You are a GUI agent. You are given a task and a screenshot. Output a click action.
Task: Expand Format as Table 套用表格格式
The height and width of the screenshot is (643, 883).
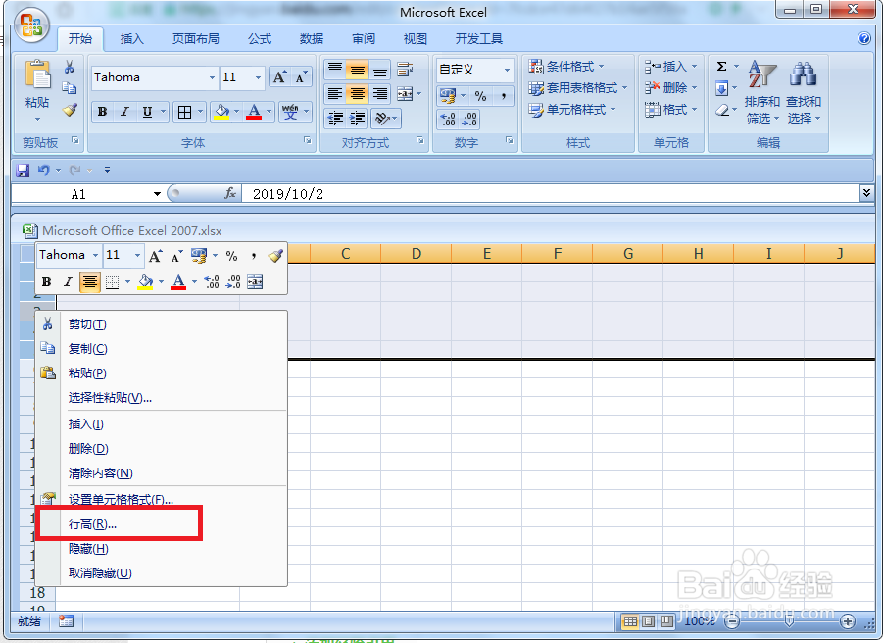coord(578,88)
